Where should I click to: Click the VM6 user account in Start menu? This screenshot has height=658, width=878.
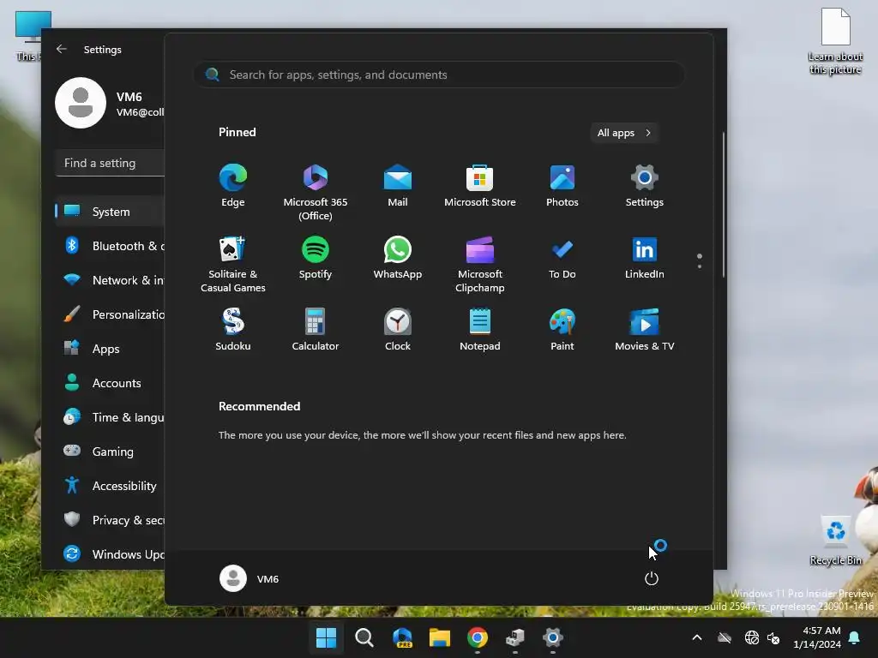(x=250, y=578)
